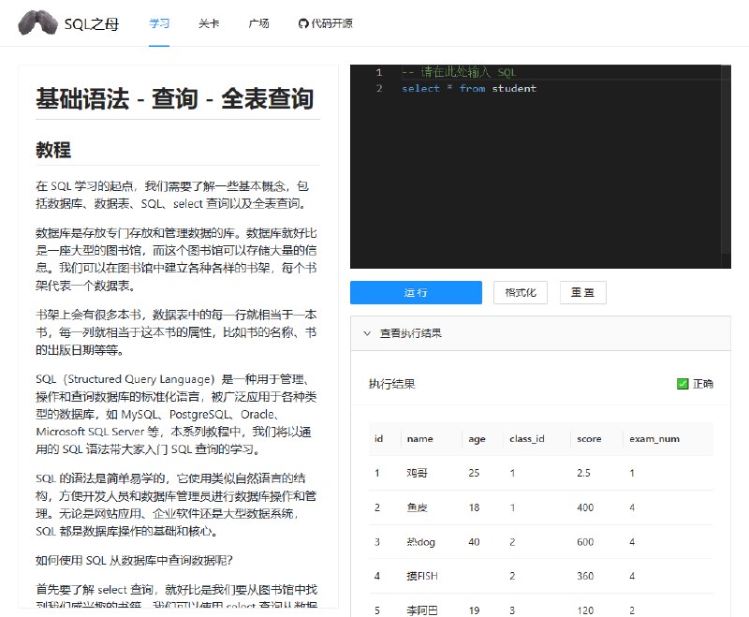This screenshot has width=749, height=617.
Task: Click the green 正确 checkmark icon
Action: [x=683, y=383]
